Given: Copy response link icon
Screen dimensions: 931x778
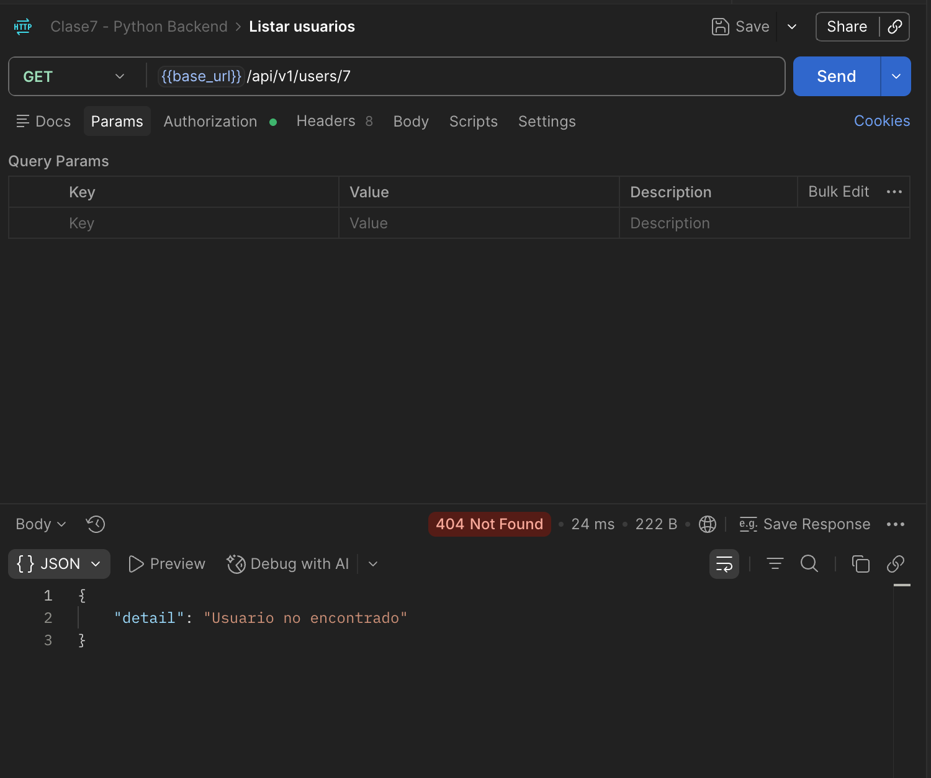Looking at the screenshot, I should tap(896, 564).
